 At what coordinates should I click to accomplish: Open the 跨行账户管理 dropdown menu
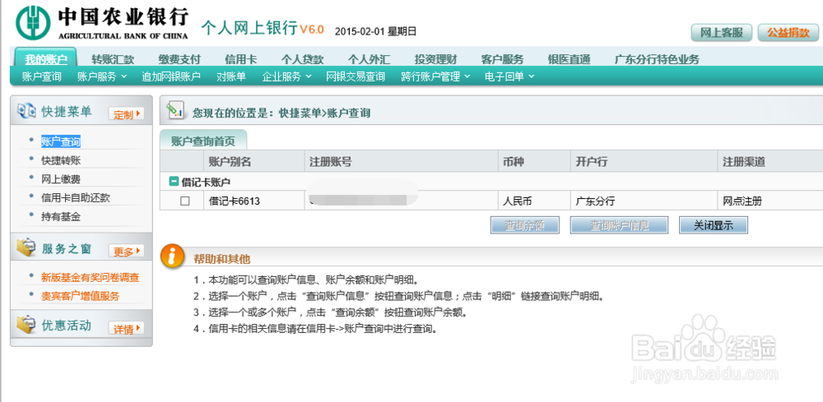click(435, 76)
